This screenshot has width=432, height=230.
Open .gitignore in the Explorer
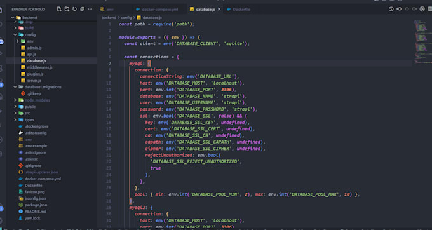(x=33, y=166)
